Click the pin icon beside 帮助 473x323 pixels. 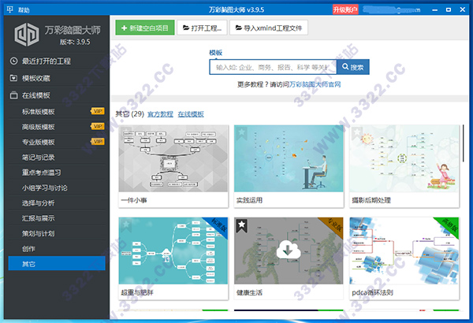pos(9,9)
